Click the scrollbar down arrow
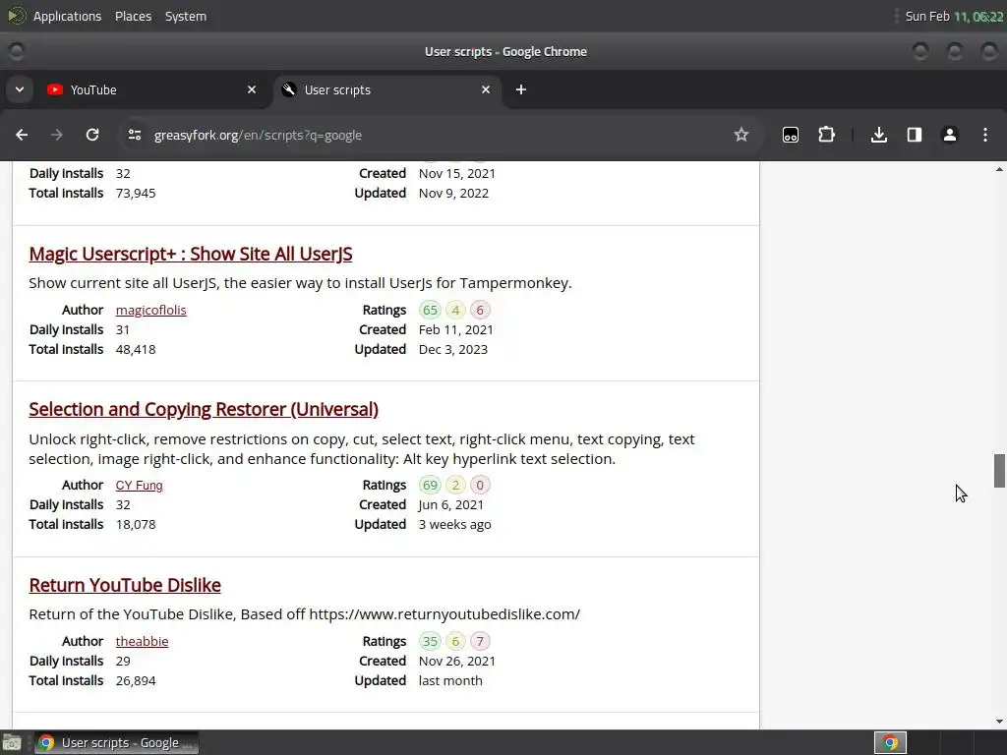1007x755 pixels. pos(999,722)
